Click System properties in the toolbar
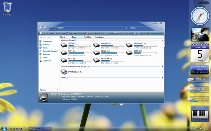Viewport: 211px width, 131px height. [x=75, y=33]
